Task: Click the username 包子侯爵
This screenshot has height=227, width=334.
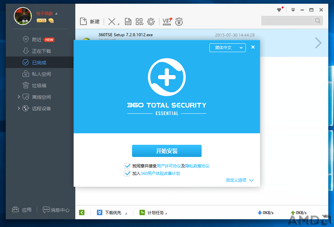Action: click(44, 14)
